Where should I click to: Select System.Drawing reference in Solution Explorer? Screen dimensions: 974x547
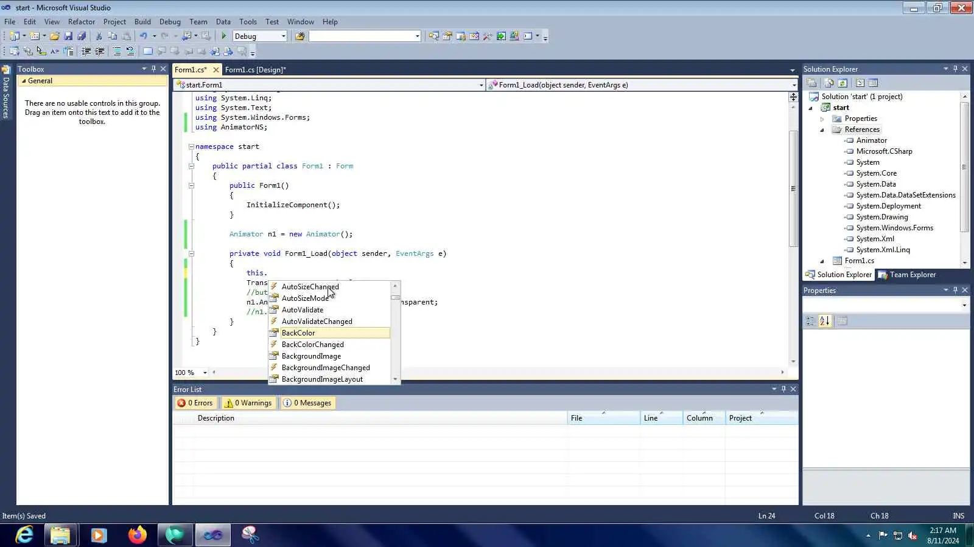pos(881,217)
